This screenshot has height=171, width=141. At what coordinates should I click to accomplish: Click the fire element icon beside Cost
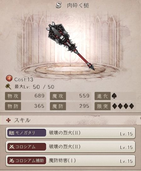9,79
